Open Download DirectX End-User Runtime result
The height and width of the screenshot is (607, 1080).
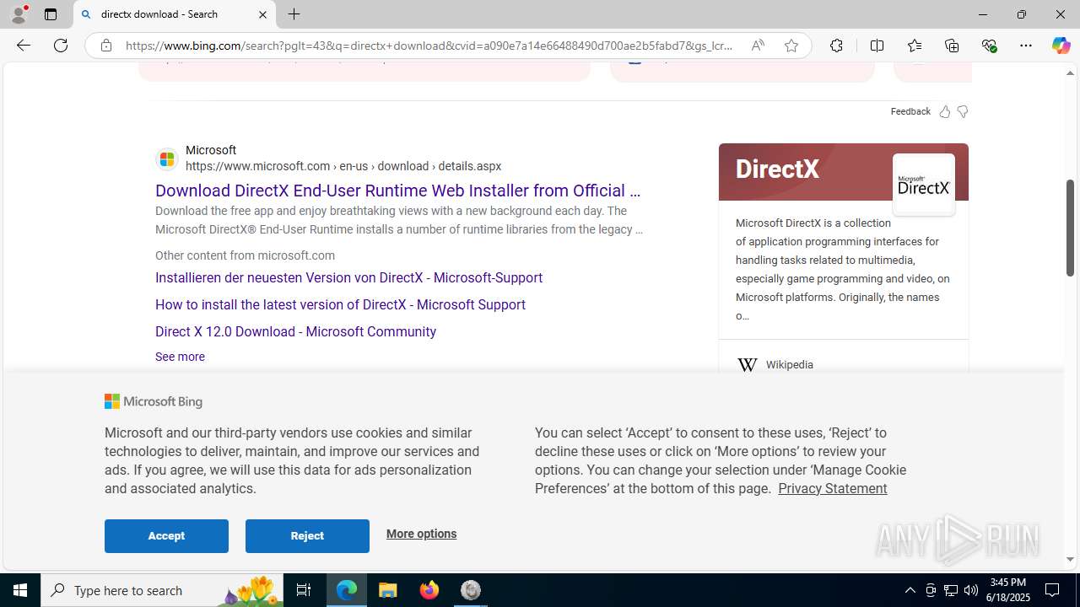pyautogui.click(x=397, y=191)
